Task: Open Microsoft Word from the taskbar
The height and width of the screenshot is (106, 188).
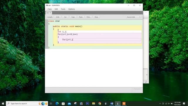Action: [x=112, y=103]
